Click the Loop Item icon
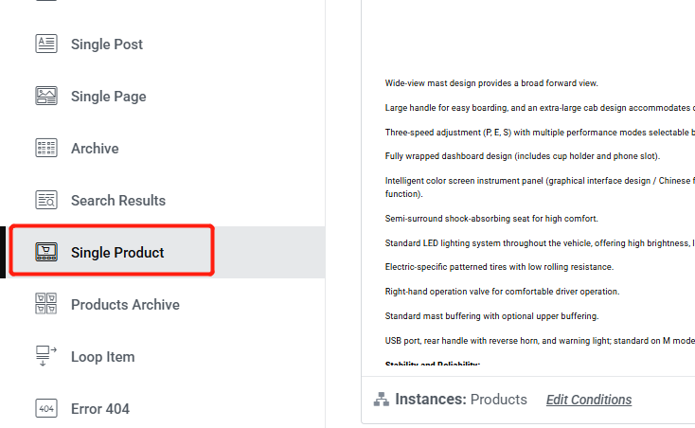The image size is (695, 428). click(x=46, y=356)
